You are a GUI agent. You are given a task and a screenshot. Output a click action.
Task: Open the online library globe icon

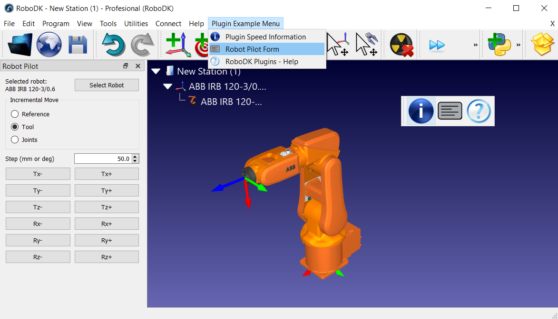tap(49, 45)
